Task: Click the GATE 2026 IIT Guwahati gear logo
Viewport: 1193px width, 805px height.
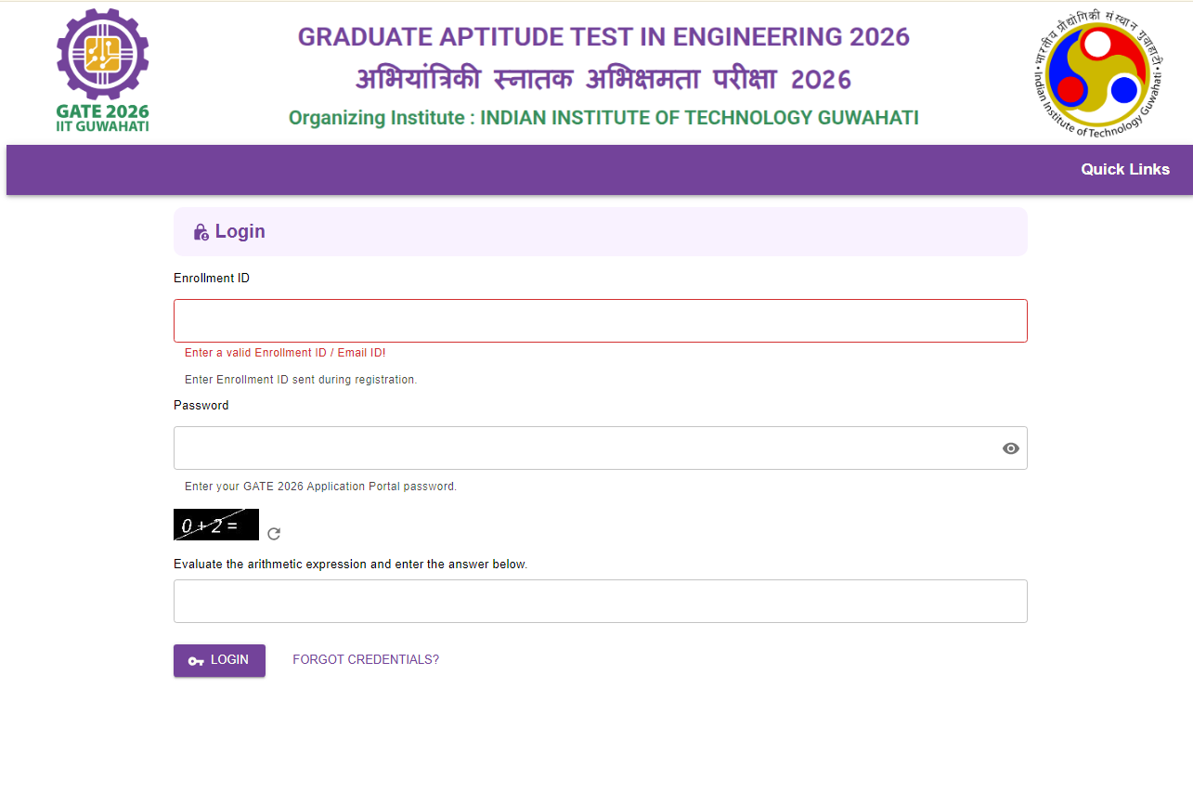Action: point(102,71)
